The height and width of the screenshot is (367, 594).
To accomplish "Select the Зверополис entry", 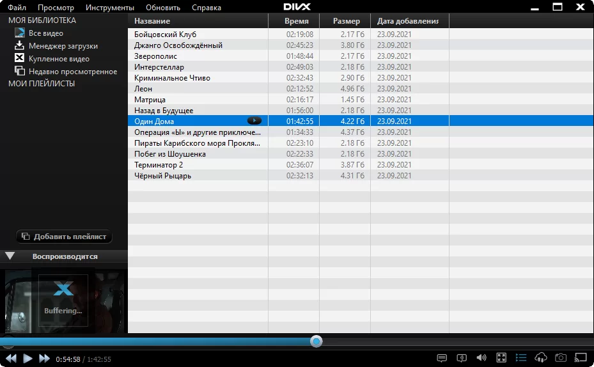I will pyautogui.click(x=155, y=56).
